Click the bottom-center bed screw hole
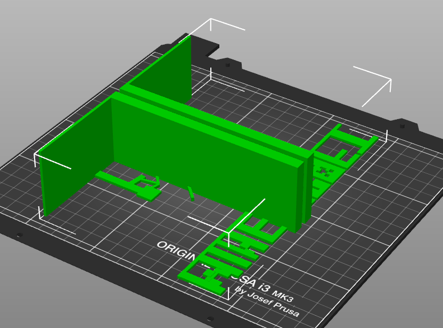Screen dimensions: 443x328 (211, 319)
